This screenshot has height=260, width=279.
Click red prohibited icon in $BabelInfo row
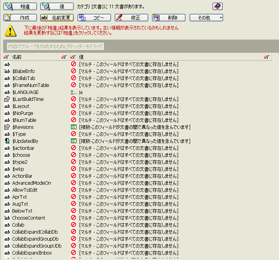tap(73, 71)
